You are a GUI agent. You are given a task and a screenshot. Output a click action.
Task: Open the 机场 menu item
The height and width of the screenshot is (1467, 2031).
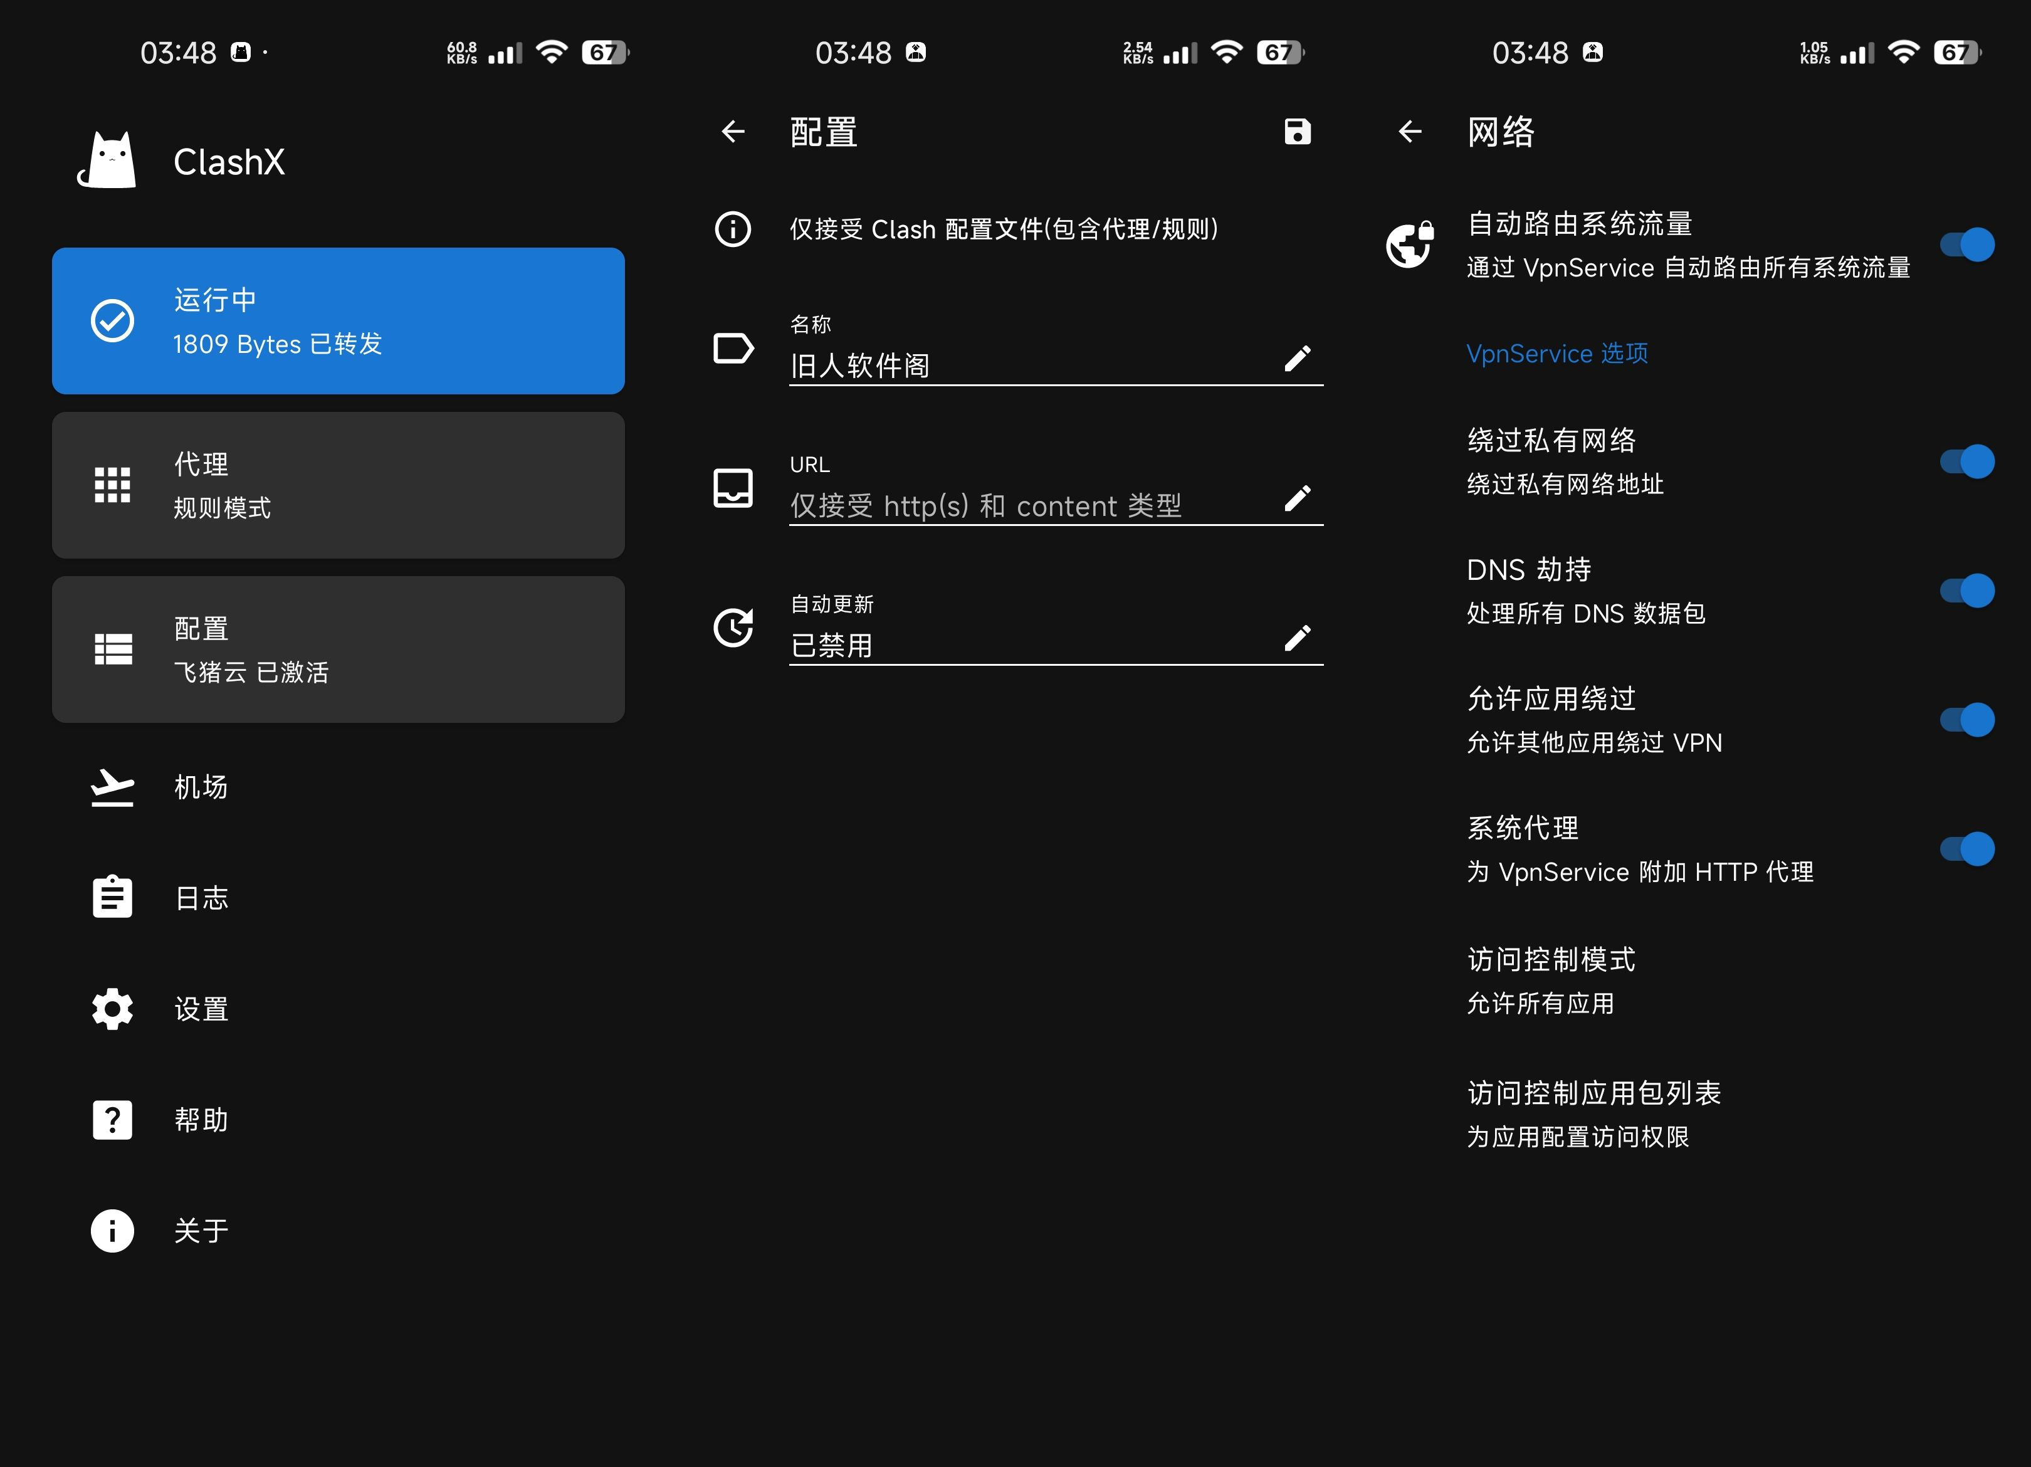[338, 787]
